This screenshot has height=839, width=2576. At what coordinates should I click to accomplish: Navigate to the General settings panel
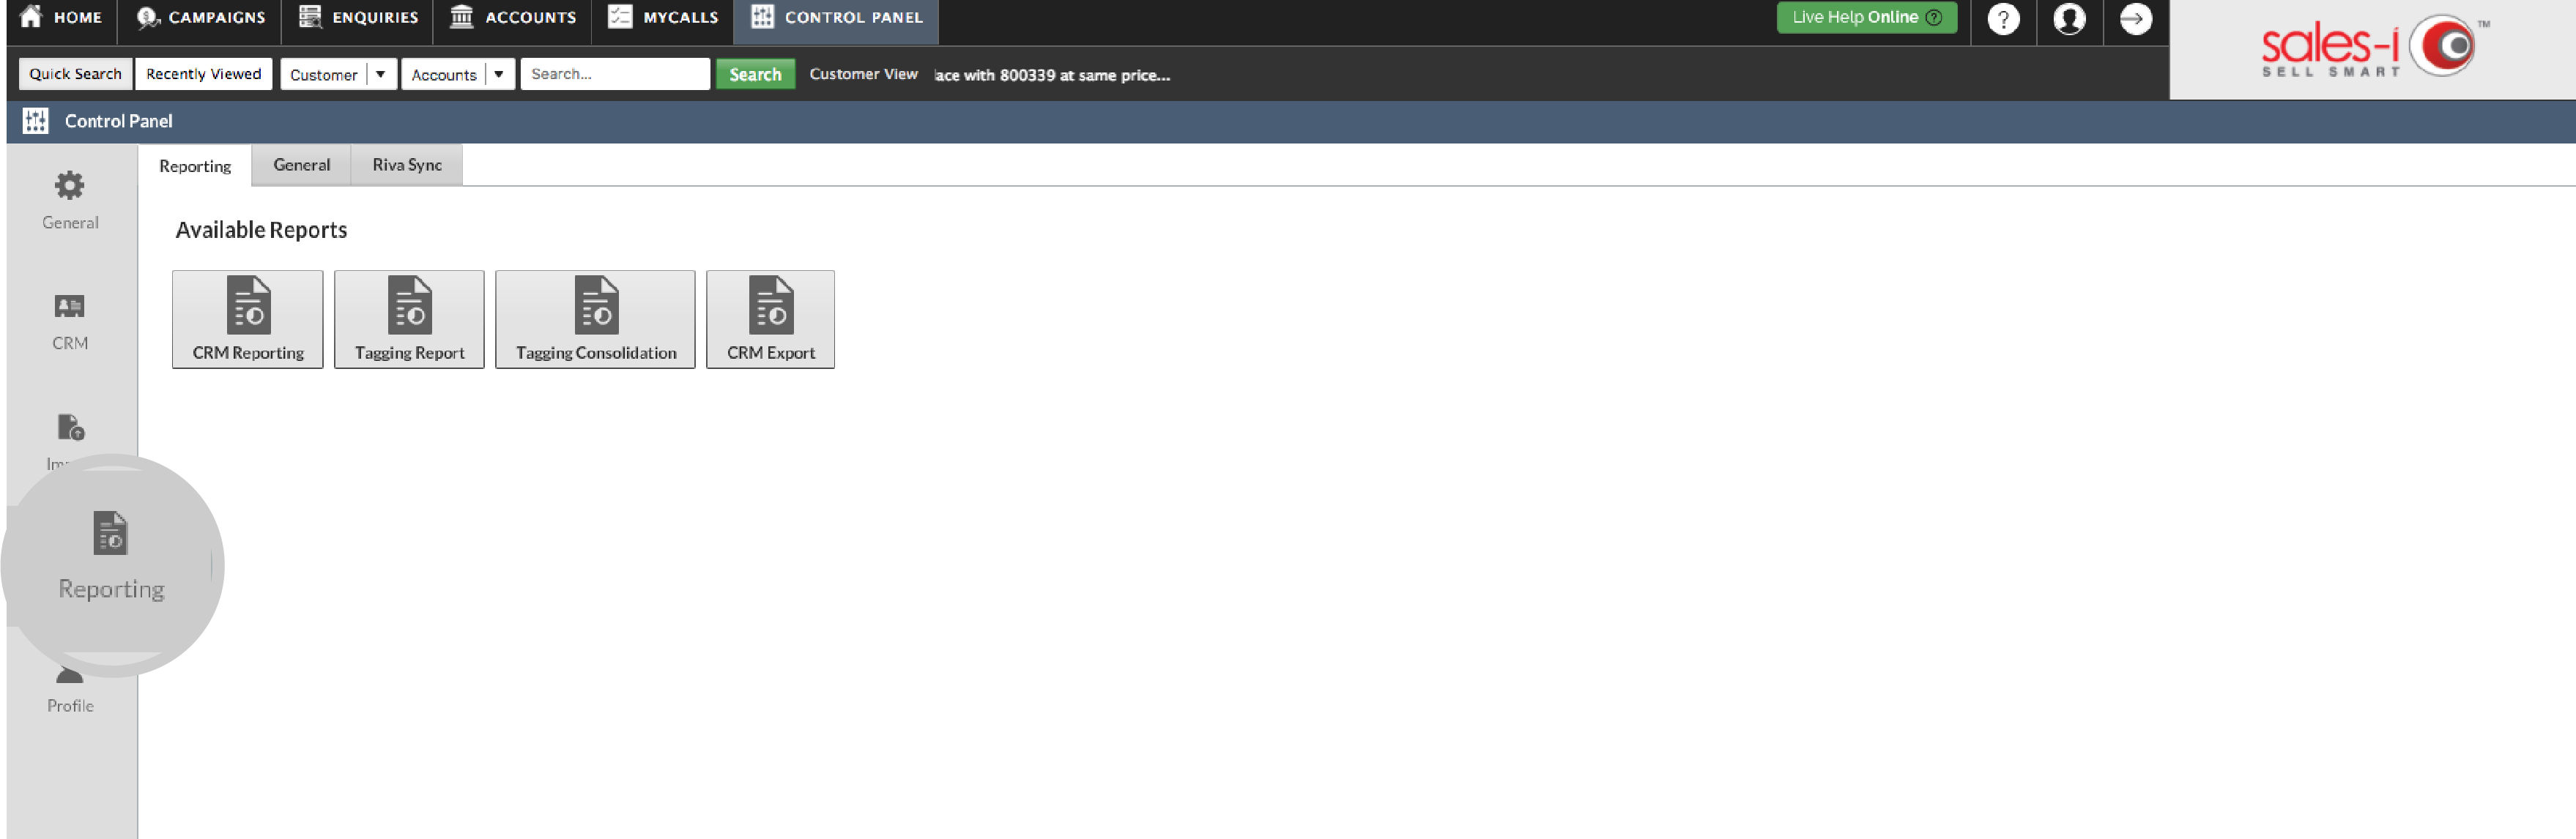pyautogui.click(x=67, y=195)
